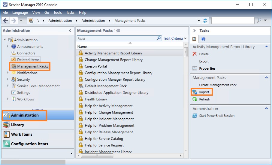
Task: Open the search options dropdown arrow
Action: (x=265, y=20)
